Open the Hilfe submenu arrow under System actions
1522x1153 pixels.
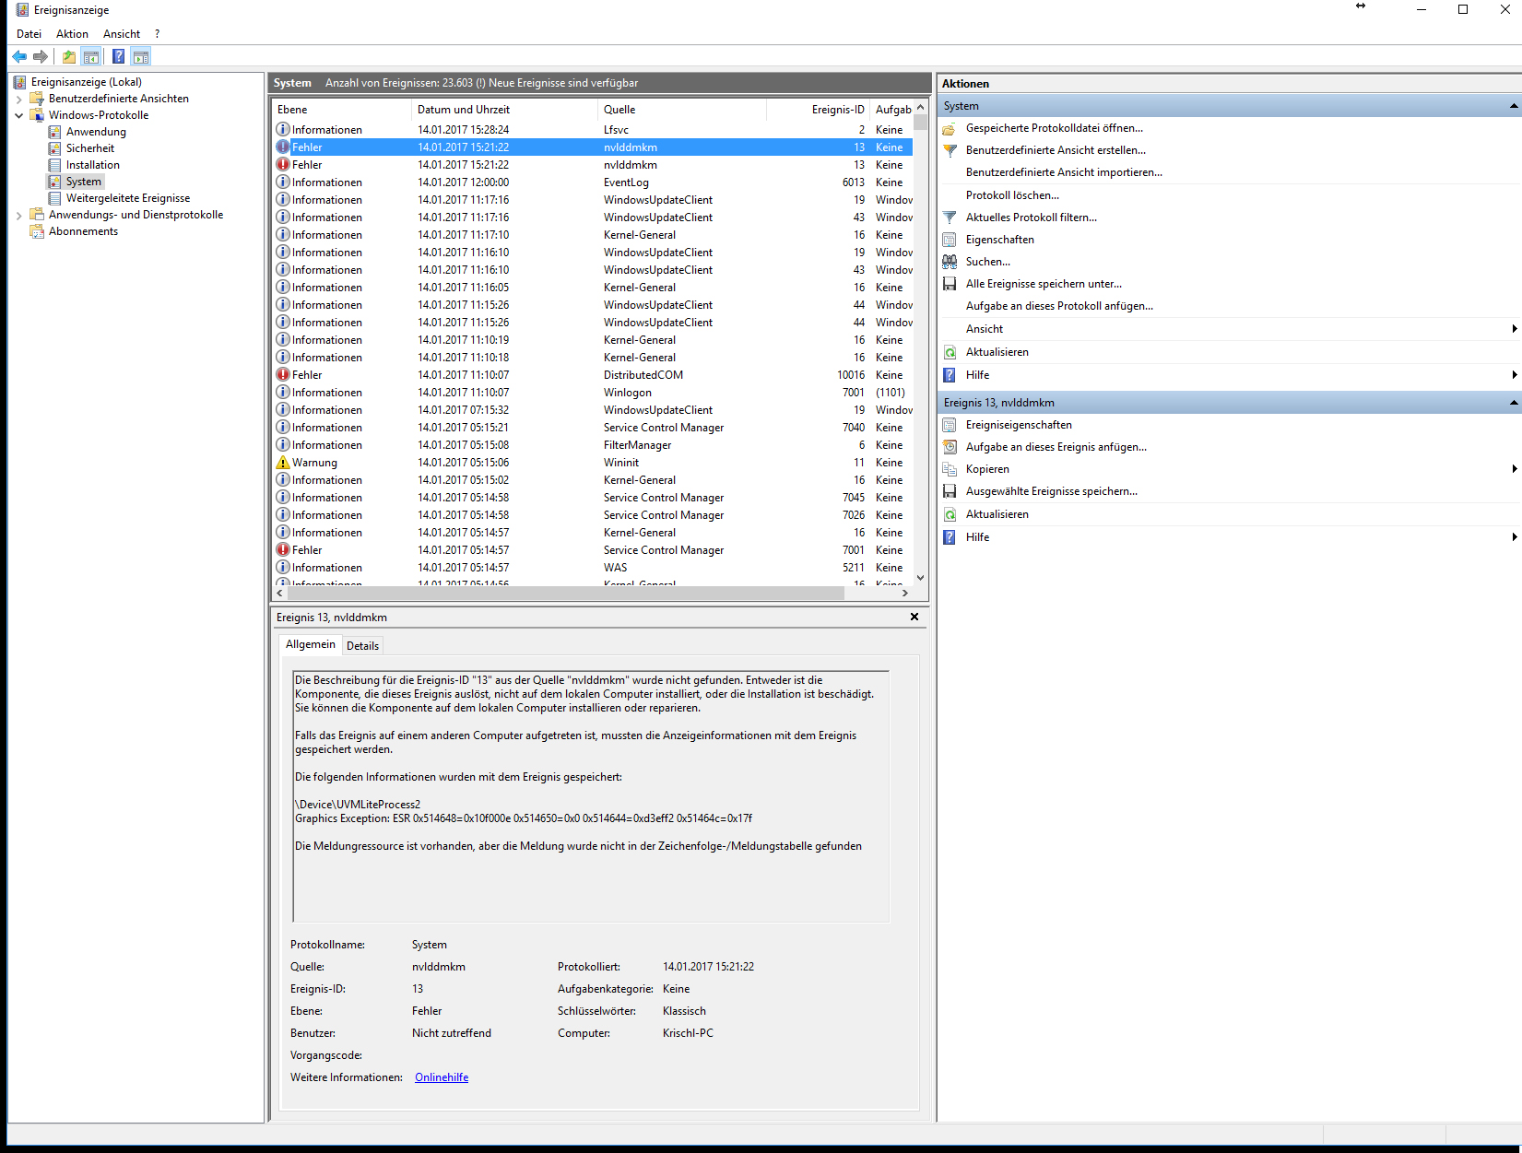tap(1514, 375)
